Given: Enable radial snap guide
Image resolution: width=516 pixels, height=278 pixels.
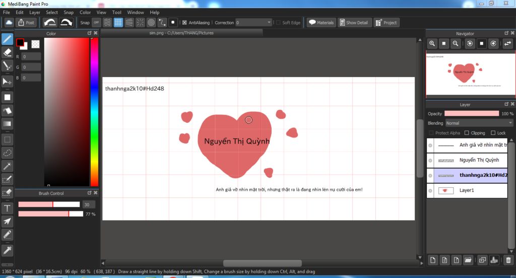Looking at the screenshot, I should (x=140, y=22).
